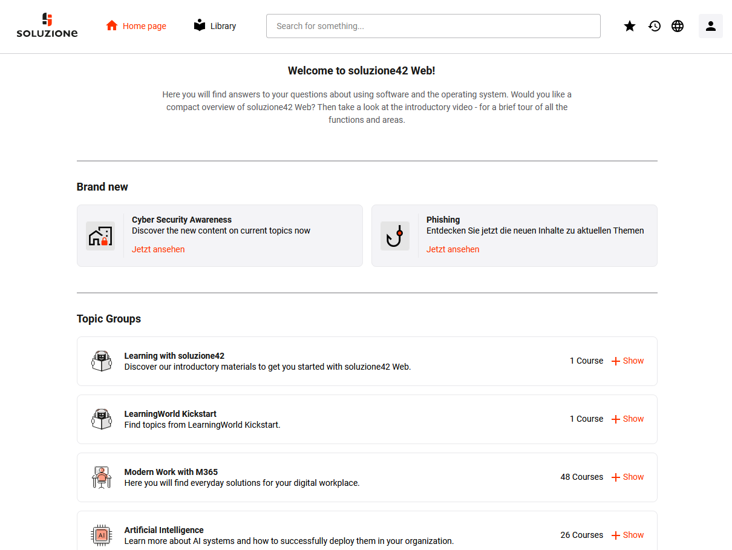Click the plus icon for Modern Work with M365
This screenshot has height=550, width=732.
pos(616,477)
